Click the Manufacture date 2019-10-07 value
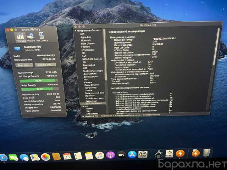 49,59
